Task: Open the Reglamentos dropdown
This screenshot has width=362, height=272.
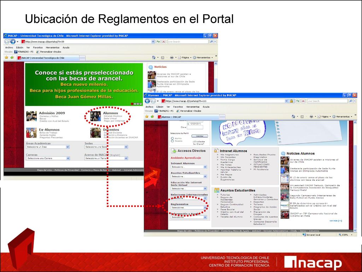Action: tap(189, 208)
